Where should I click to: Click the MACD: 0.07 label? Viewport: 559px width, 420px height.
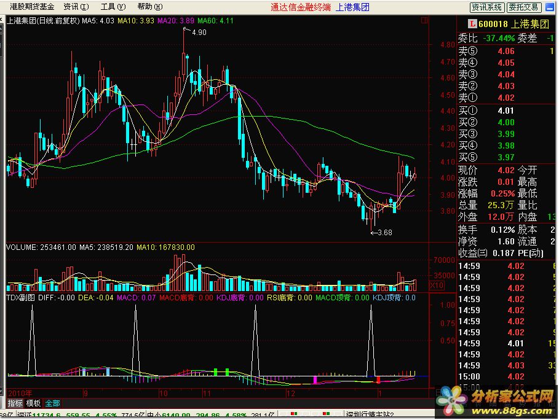pos(136,298)
